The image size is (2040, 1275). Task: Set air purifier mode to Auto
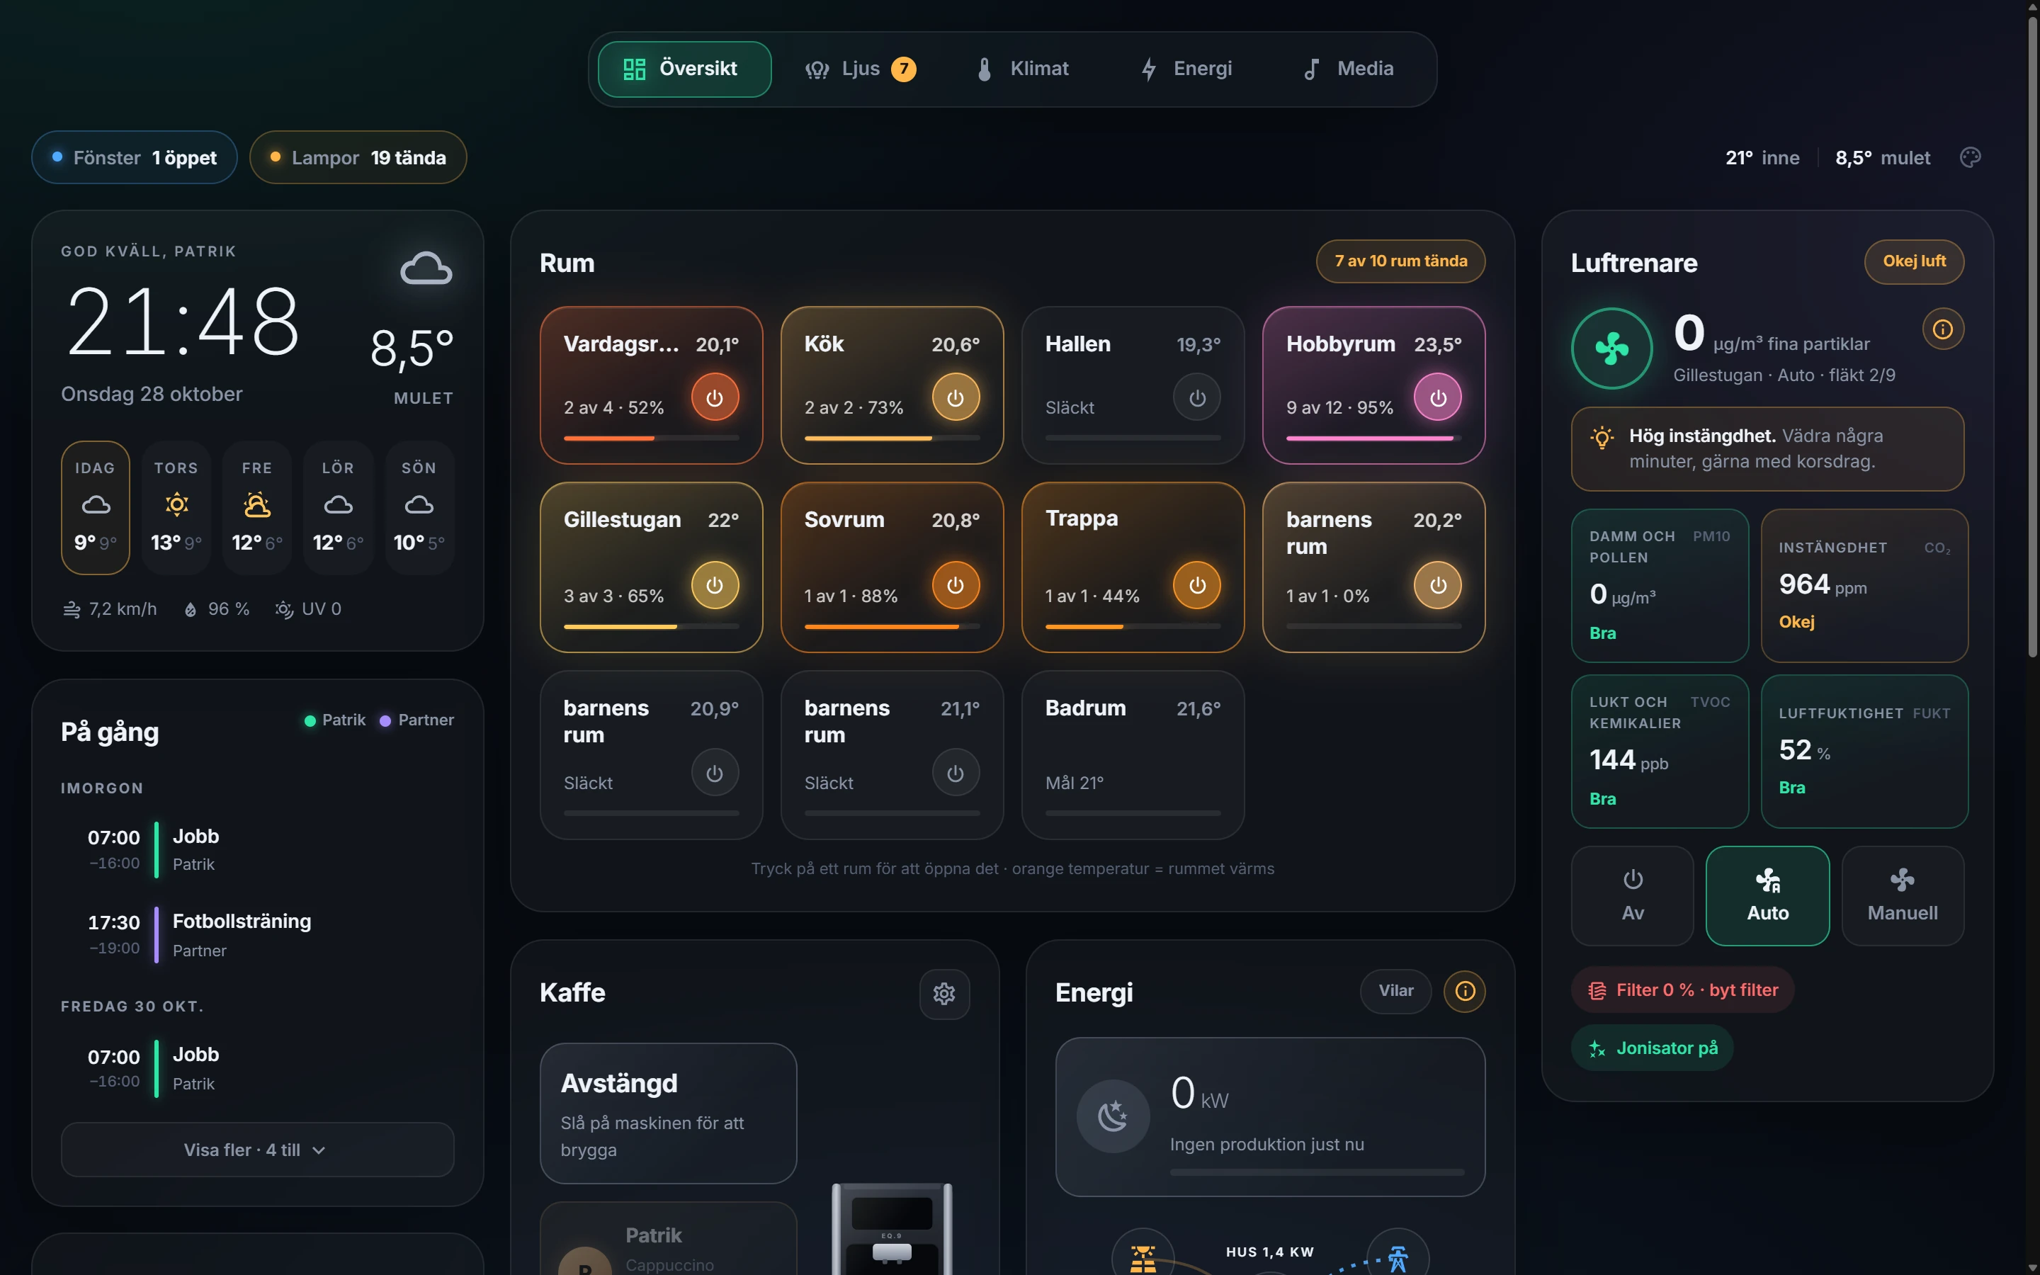pos(1768,895)
